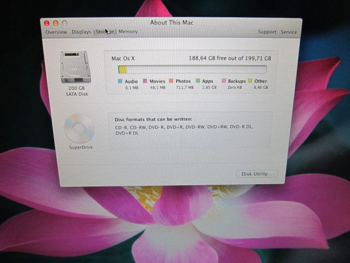The height and width of the screenshot is (263, 350).
Task: Click the Movies label
Action: click(x=157, y=81)
